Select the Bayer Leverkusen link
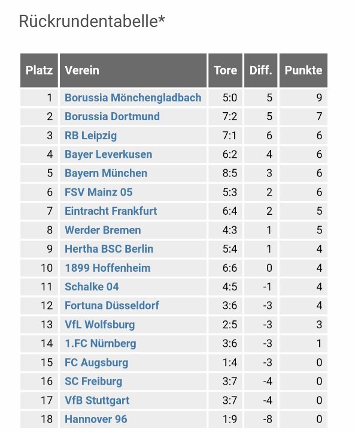 [108, 154]
